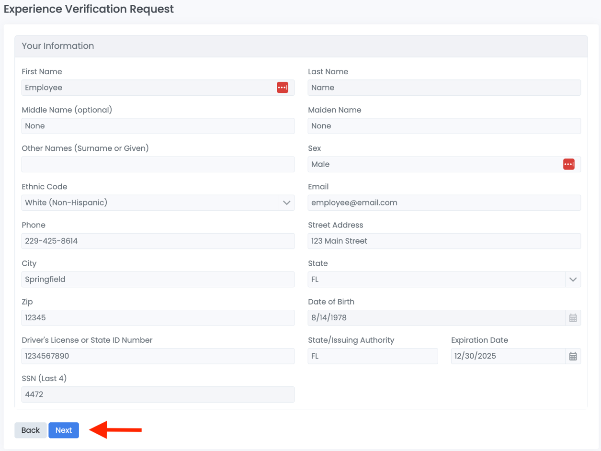Click the Zip code field
The image size is (601, 451).
coord(158,317)
